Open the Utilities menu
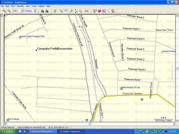This screenshot has height=134, width=179. click(x=41, y=6)
